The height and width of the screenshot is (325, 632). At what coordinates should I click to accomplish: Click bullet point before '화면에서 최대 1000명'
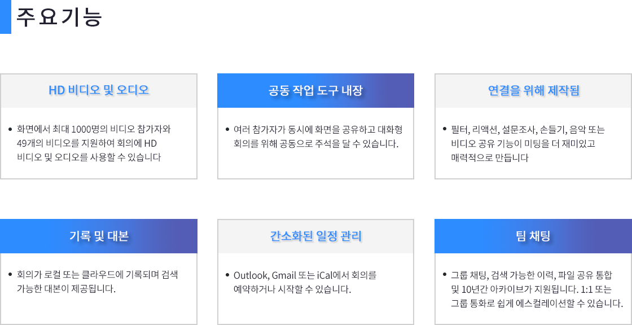10,129
